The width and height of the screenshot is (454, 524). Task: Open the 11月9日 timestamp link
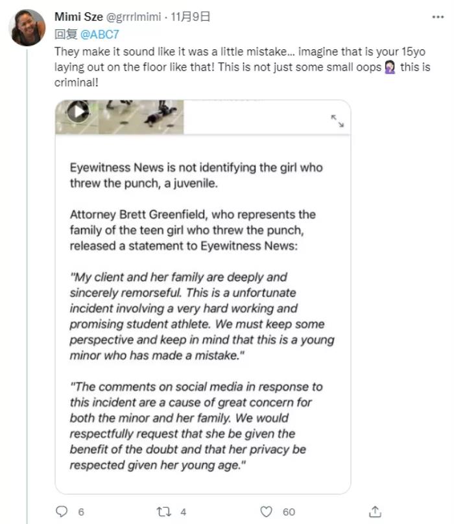(x=189, y=18)
